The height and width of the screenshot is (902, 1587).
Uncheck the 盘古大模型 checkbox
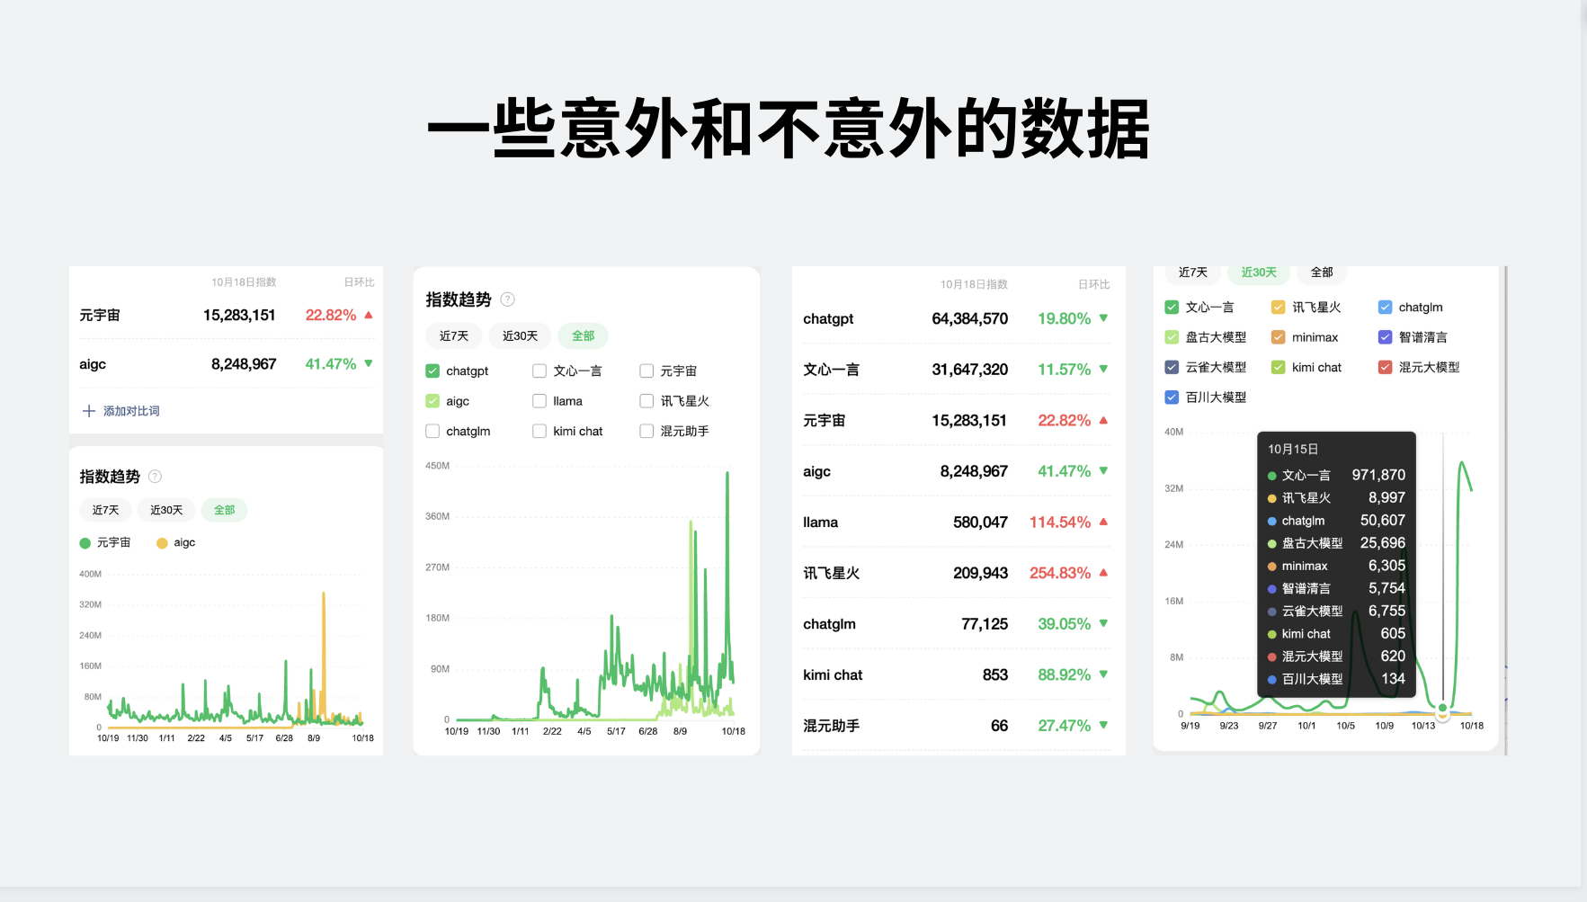pos(1172,337)
